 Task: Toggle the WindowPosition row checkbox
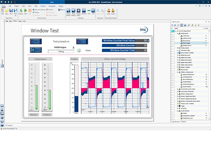coord(173,82)
